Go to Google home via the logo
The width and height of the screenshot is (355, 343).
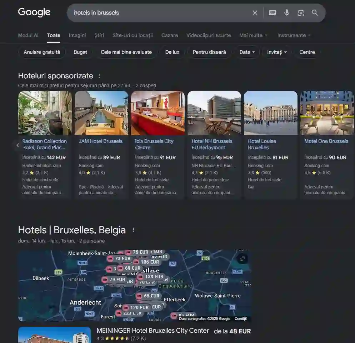(x=34, y=12)
